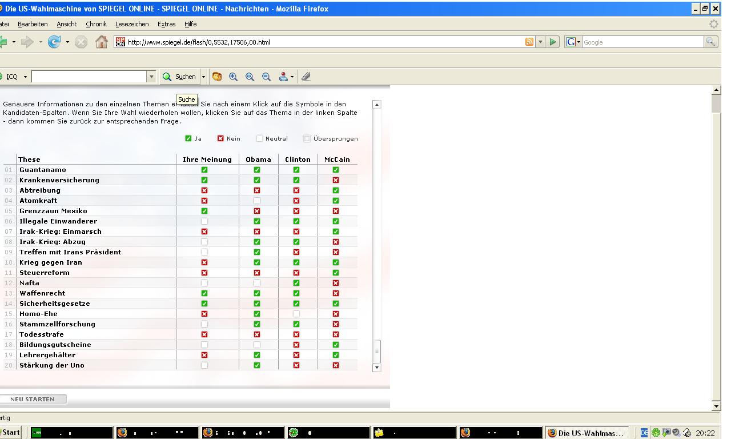Click McCain's Krankenversicherung Nein symbol
The width and height of the screenshot is (731, 439).
(336, 180)
